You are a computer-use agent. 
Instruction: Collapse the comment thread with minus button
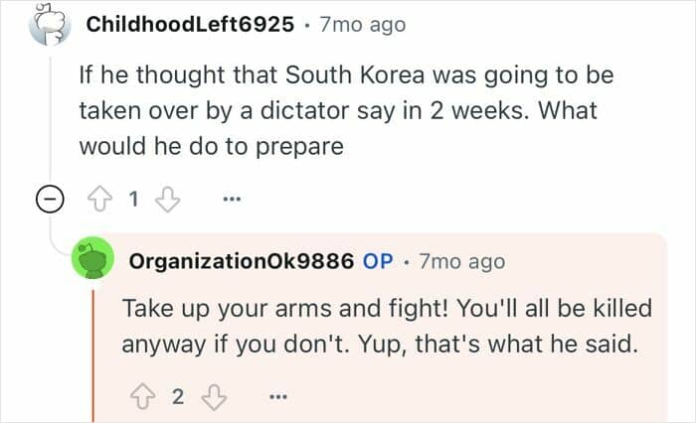point(50,199)
